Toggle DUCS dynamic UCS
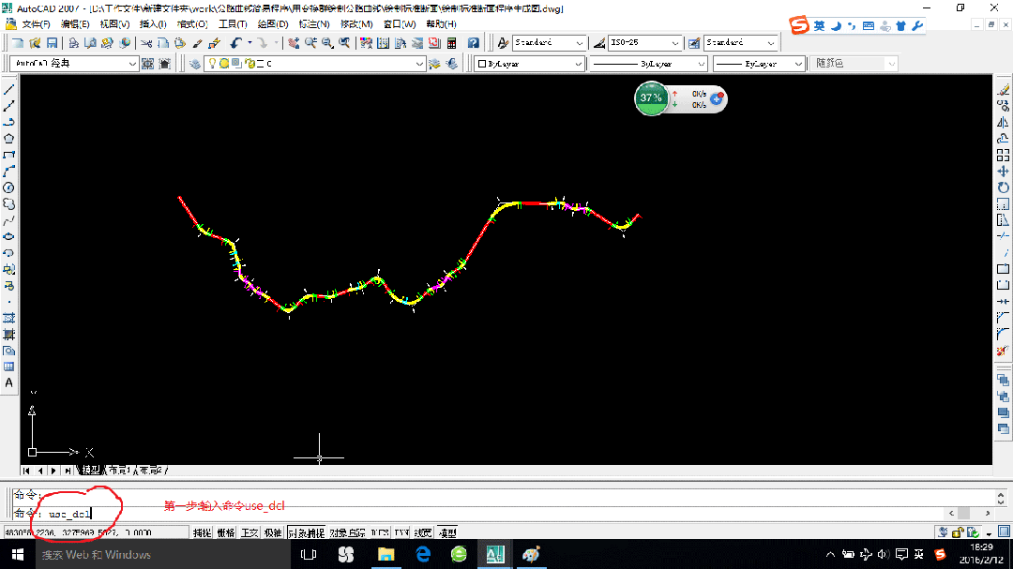The width and height of the screenshot is (1013, 569). pyautogui.click(x=380, y=532)
